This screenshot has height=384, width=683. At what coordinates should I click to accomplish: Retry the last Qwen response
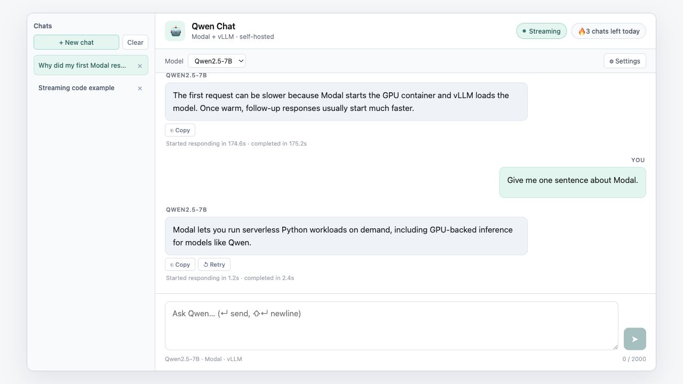tap(214, 265)
